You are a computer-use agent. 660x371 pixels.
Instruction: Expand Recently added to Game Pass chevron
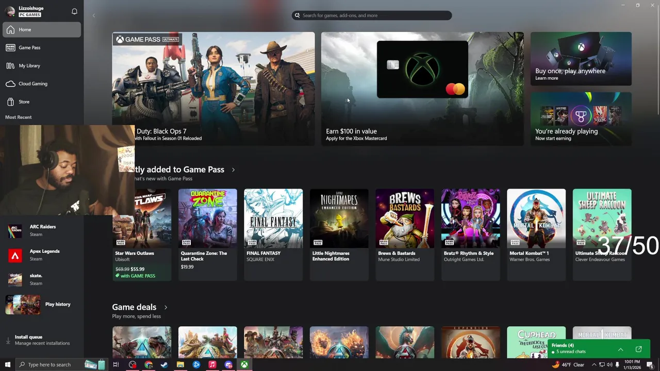[x=233, y=170]
